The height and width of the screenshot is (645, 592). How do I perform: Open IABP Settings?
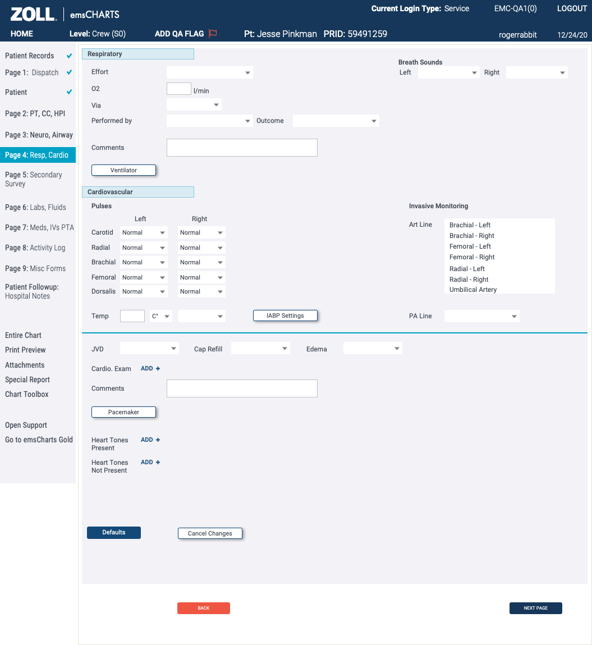[x=285, y=315]
